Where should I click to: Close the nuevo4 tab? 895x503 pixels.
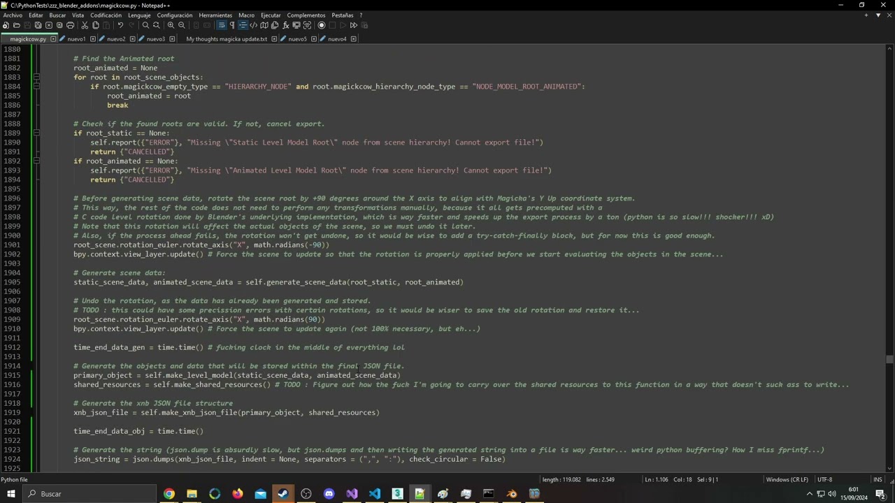[x=353, y=39]
